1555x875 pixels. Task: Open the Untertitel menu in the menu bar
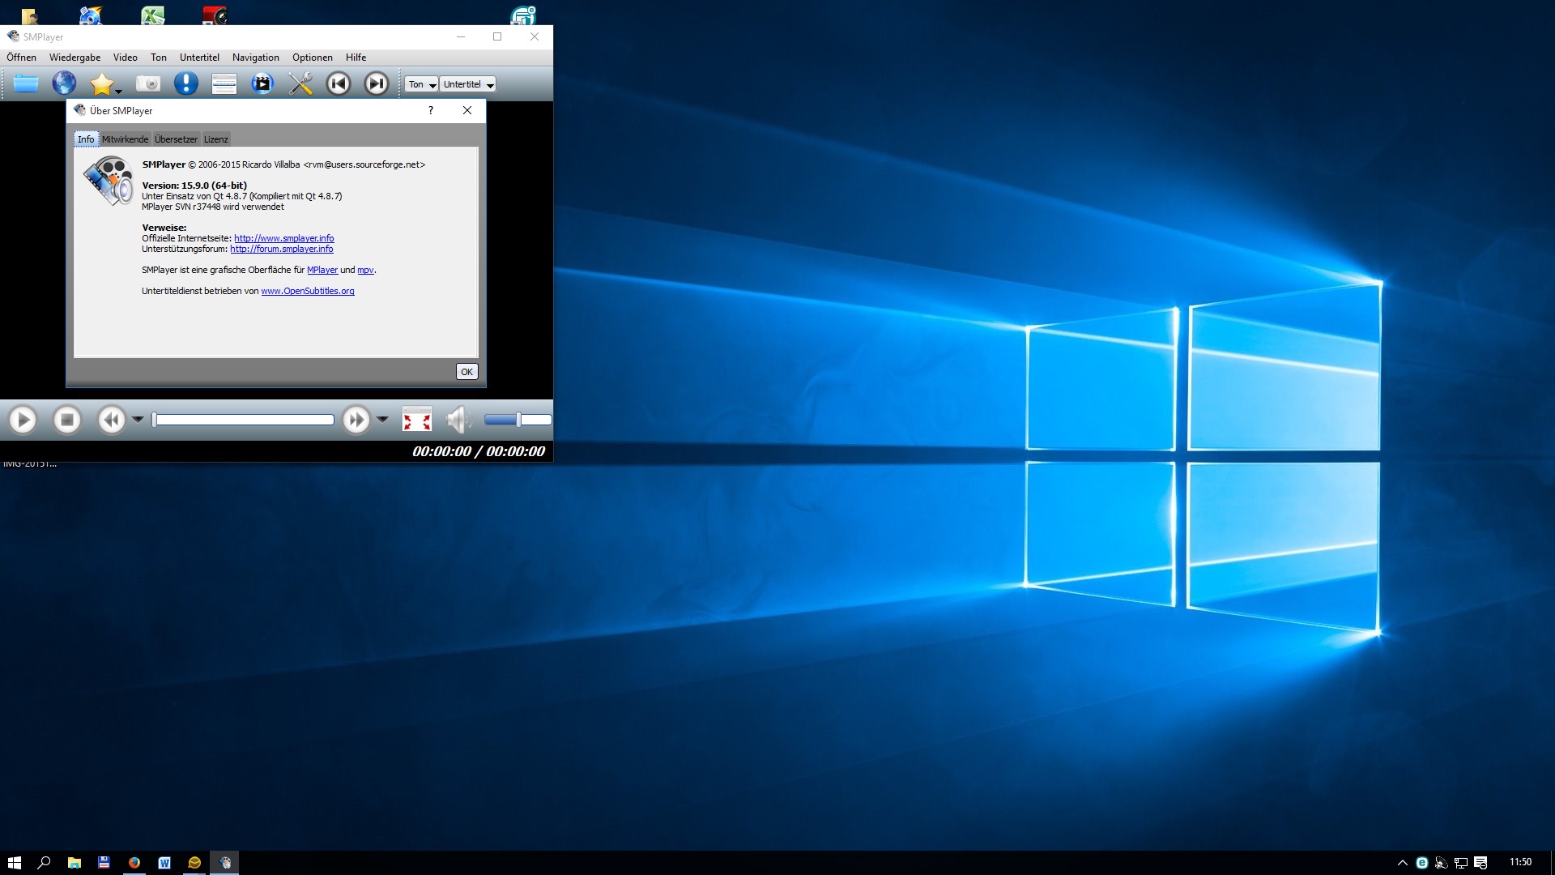point(199,58)
